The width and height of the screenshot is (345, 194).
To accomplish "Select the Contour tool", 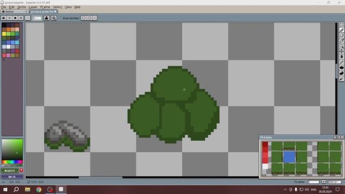I will tap(341, 73).
